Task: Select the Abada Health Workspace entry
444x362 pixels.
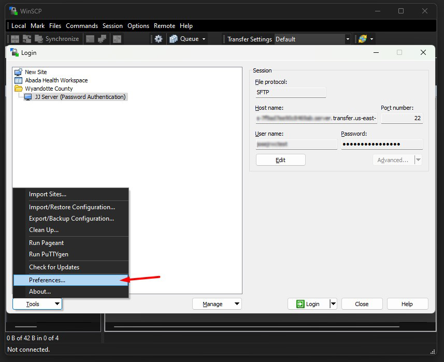Action: [x=56, y=80]
